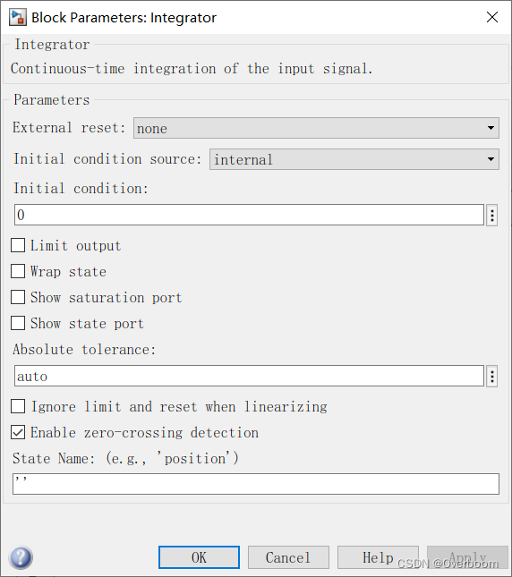512x577 pixels.
Task: Click the State Name text field
Action: click(256, 484)
